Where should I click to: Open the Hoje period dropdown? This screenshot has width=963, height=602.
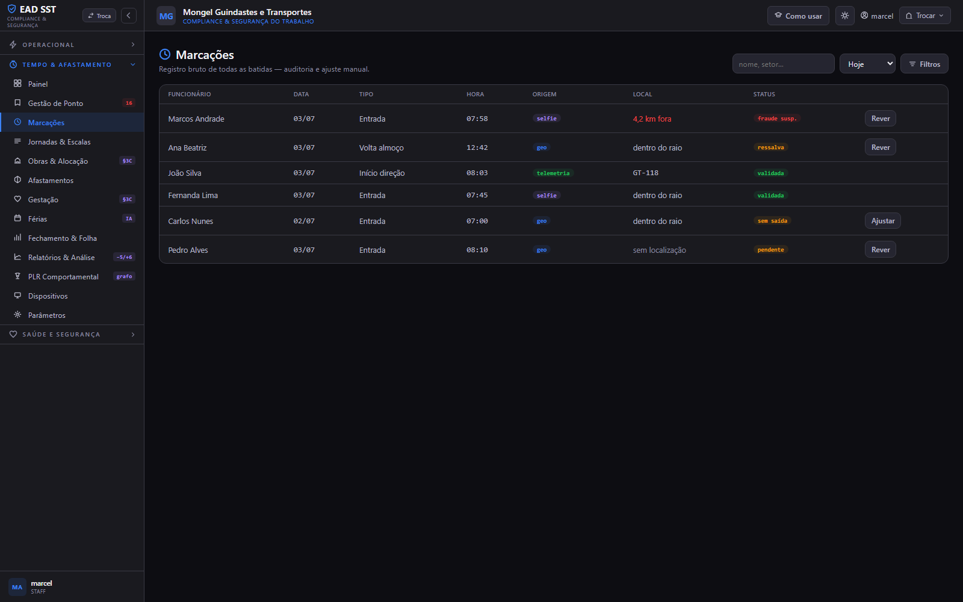pyautogui.click(x=867, y=64)
